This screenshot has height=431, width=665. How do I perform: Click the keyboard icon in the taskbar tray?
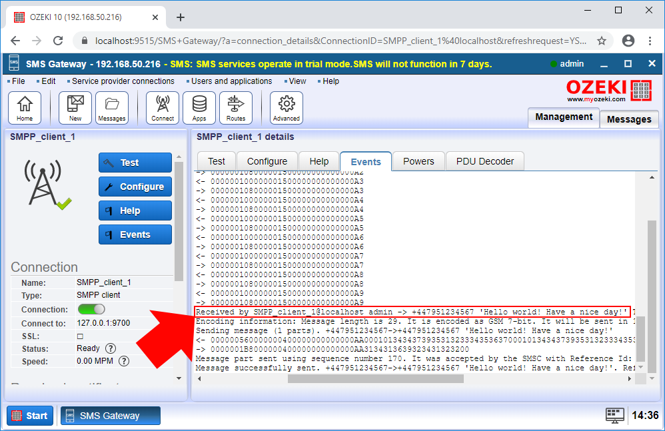[615, 415]
